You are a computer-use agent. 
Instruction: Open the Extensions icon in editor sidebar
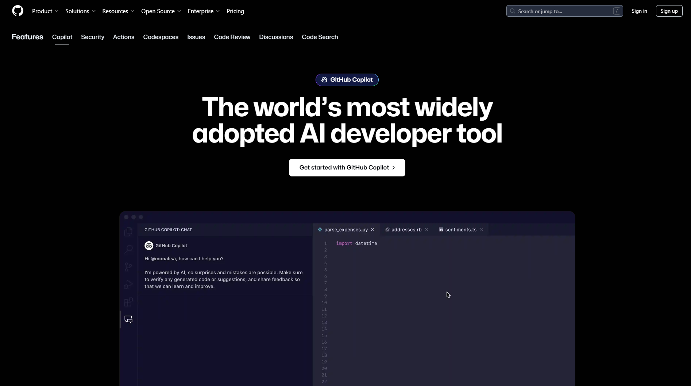[x=128, y=302]
